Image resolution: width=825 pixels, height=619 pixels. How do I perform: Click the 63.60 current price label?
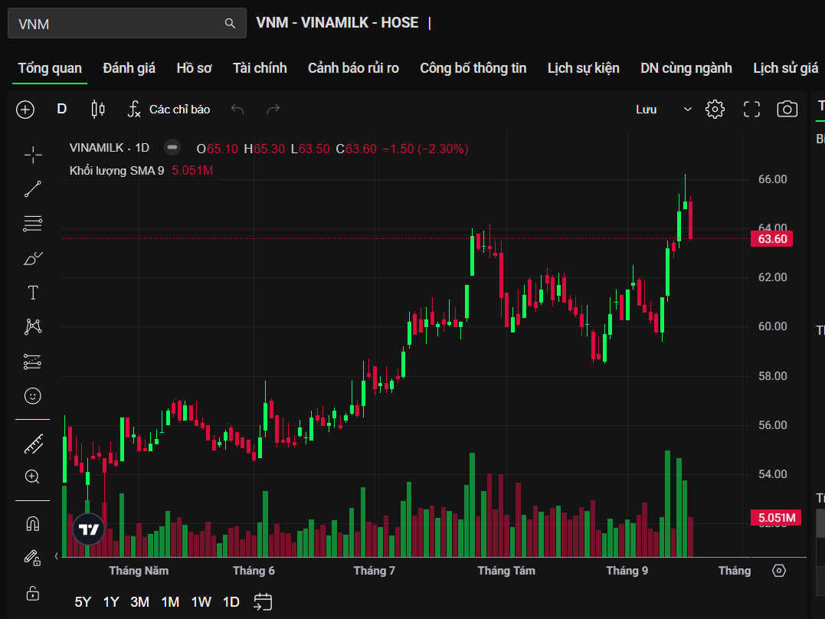tap(772, 239)
